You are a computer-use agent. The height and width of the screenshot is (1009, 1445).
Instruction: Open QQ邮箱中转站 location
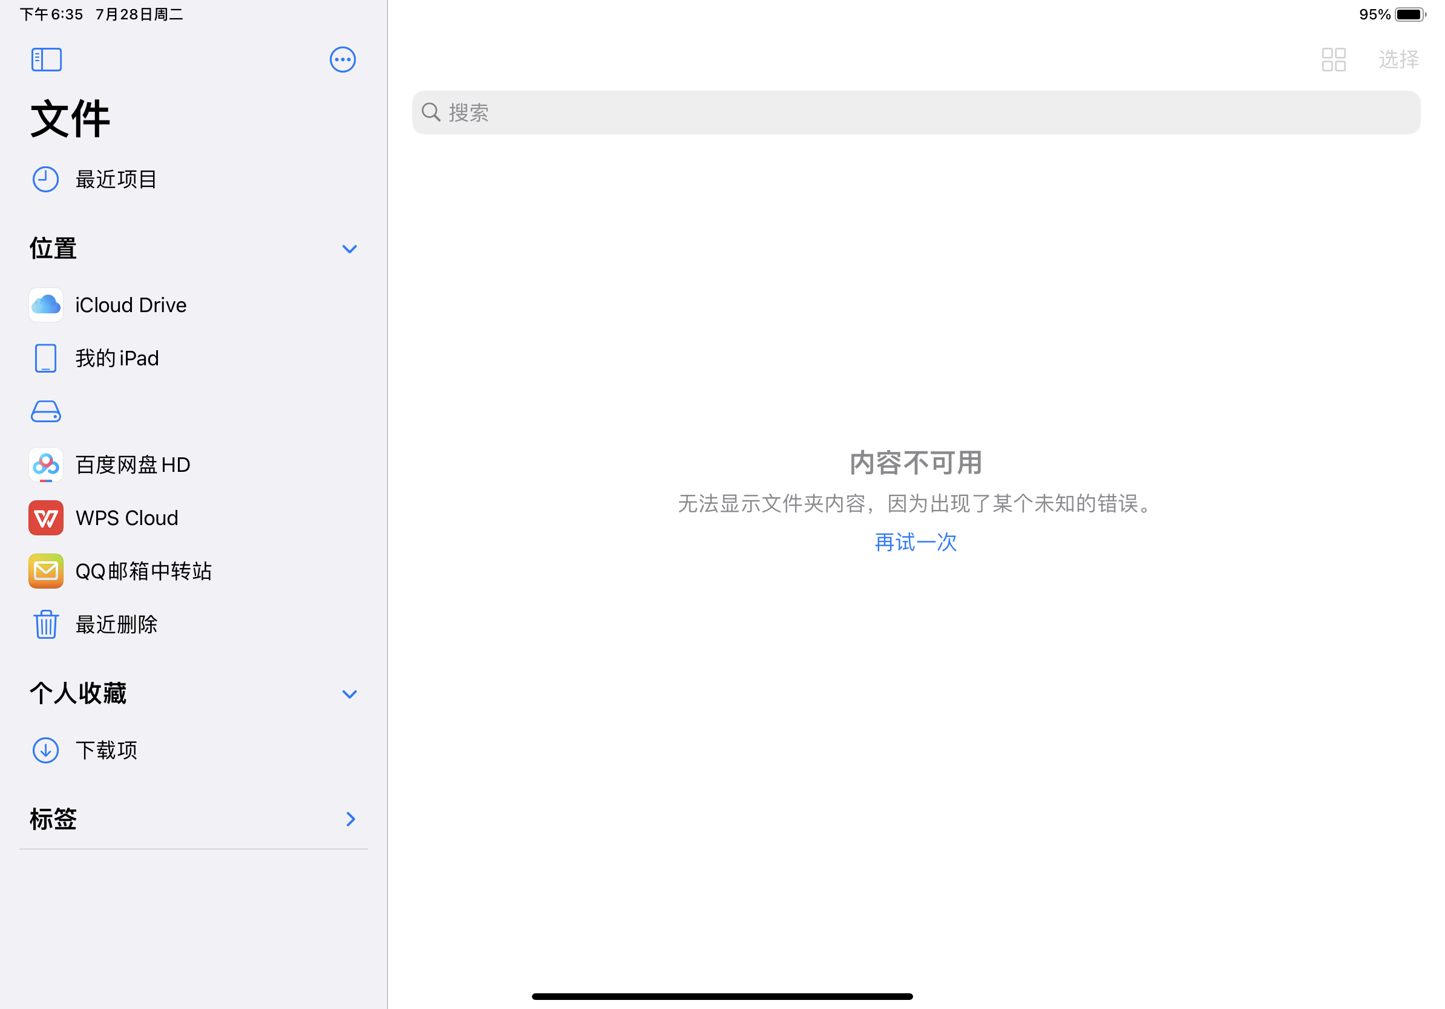(143, 571)
